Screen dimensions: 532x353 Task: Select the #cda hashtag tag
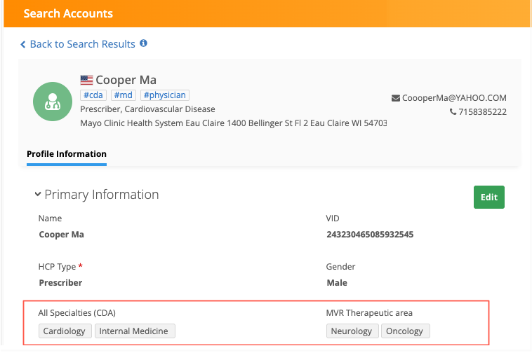coord(94,95)
